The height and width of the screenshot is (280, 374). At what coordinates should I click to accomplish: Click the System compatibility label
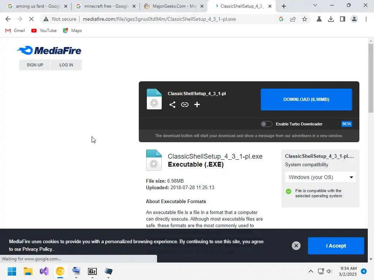(306, 165)
